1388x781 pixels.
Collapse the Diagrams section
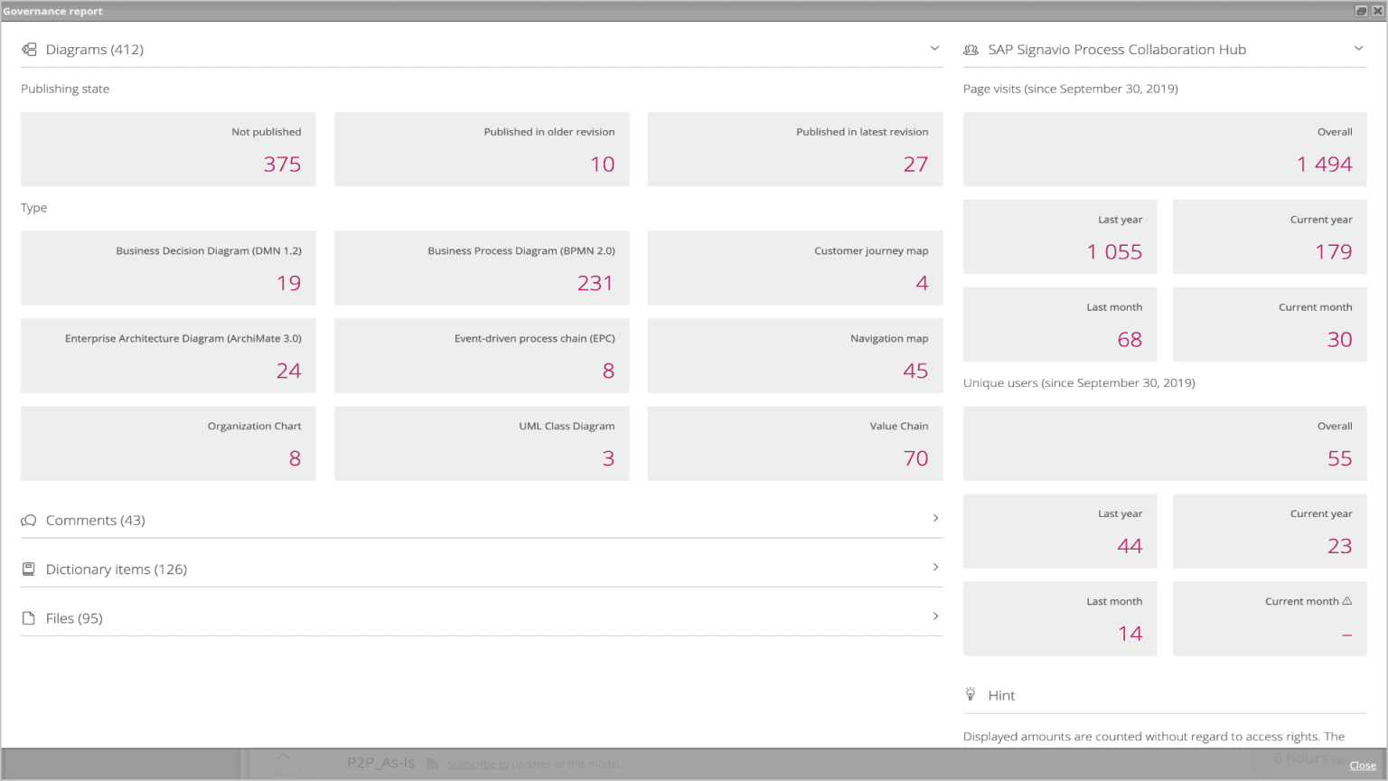click(935, 49)
